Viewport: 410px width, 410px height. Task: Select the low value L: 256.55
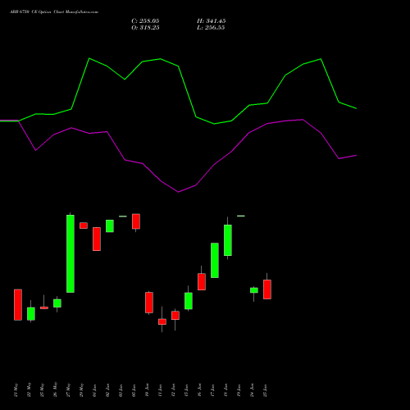[x=211, y=28]
